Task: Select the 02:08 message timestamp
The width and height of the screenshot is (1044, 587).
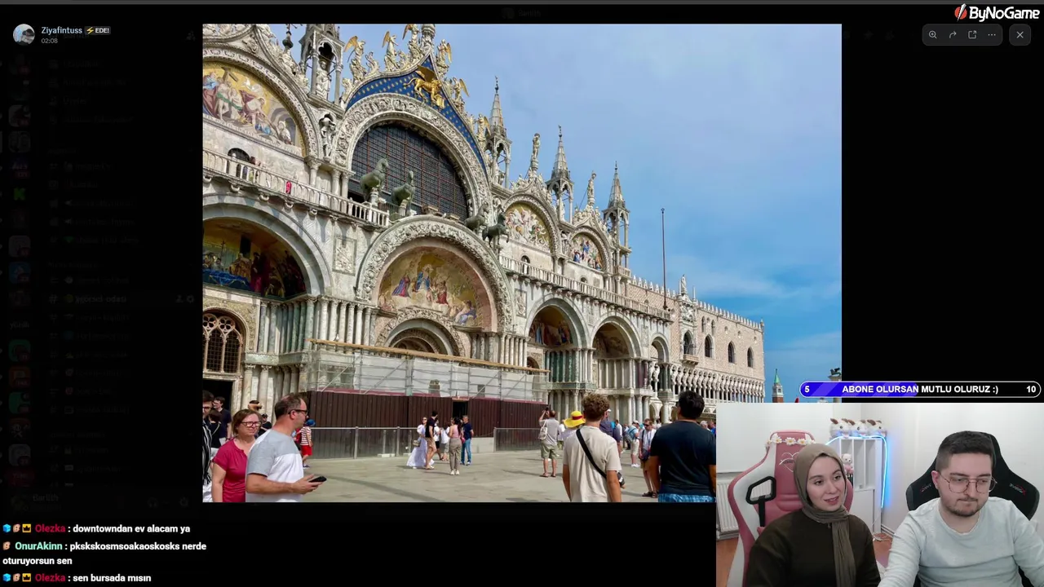Action: coord(49,41)
